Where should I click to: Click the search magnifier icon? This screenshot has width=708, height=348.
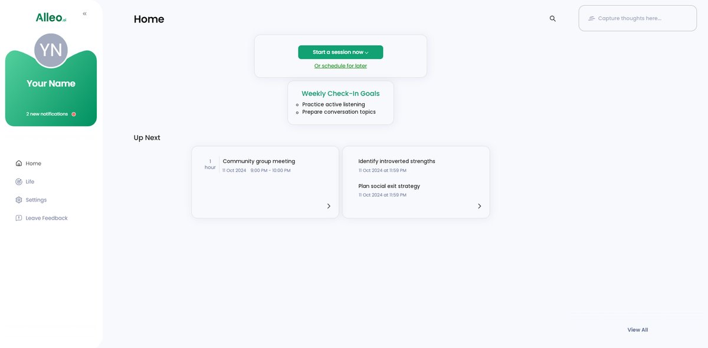click(x=553, y=18)
